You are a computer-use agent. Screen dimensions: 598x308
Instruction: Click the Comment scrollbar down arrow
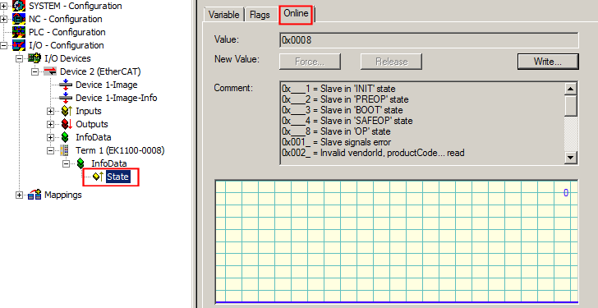[x=571, y=157]
